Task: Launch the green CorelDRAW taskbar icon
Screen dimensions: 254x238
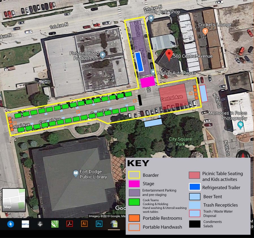Action: click(55, 224)
